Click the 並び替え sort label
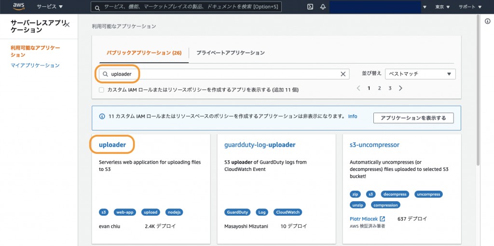Viewport: 494px width, 246px height. [371, 73]
